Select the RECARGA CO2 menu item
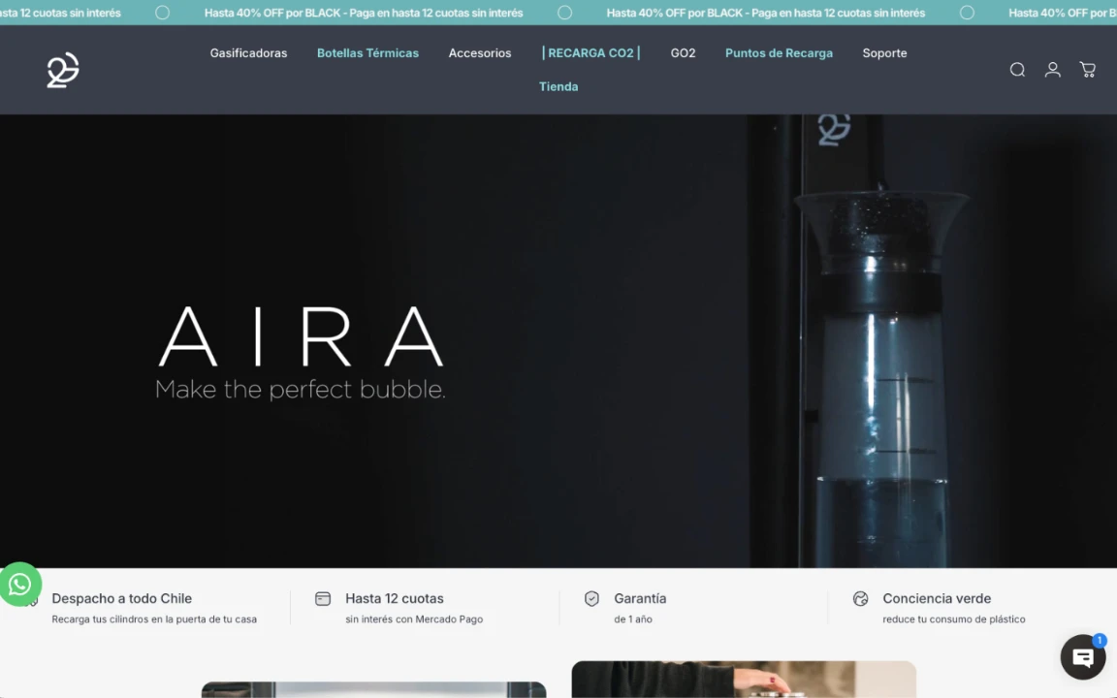The height and width of the screenshot is (698, 1117). (590, 53)
